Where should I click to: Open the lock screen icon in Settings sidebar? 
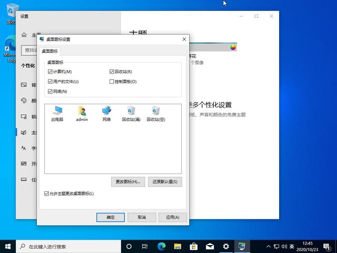coord(24,116)
